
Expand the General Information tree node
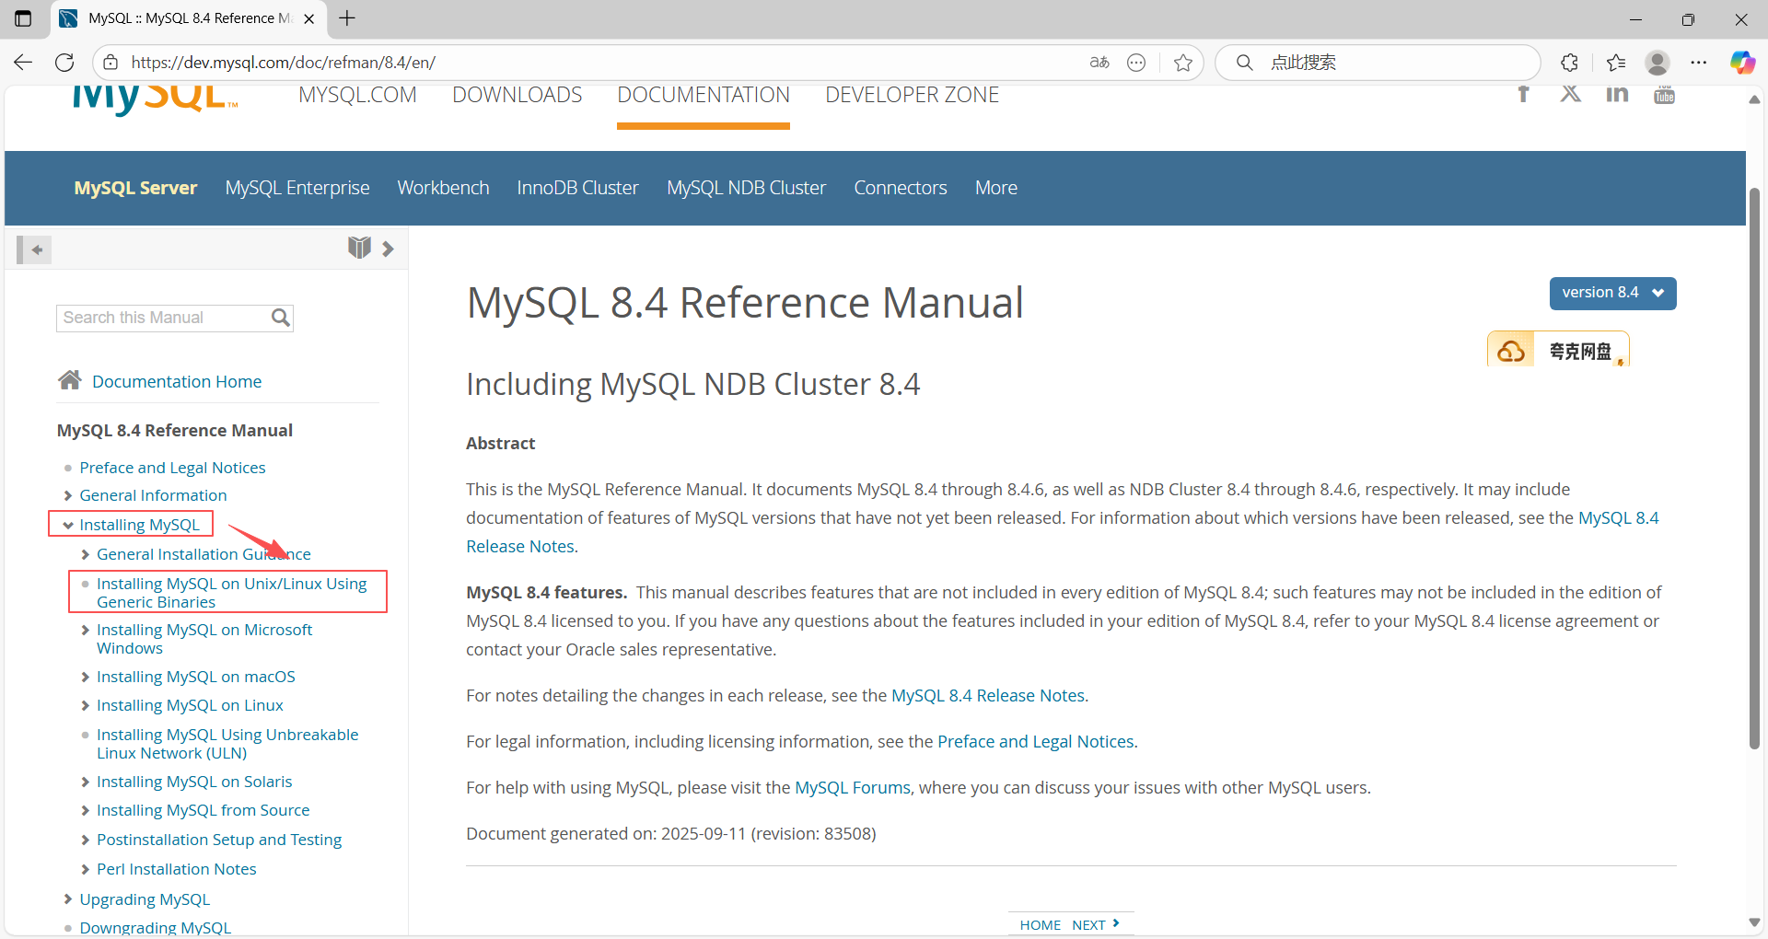pos(67,495)
